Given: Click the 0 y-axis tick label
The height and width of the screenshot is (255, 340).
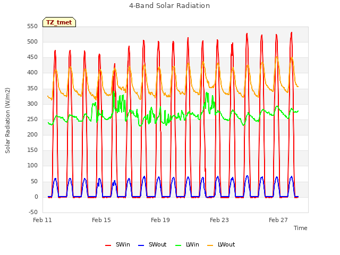Looking at the screenshot, I should (36, 197).
